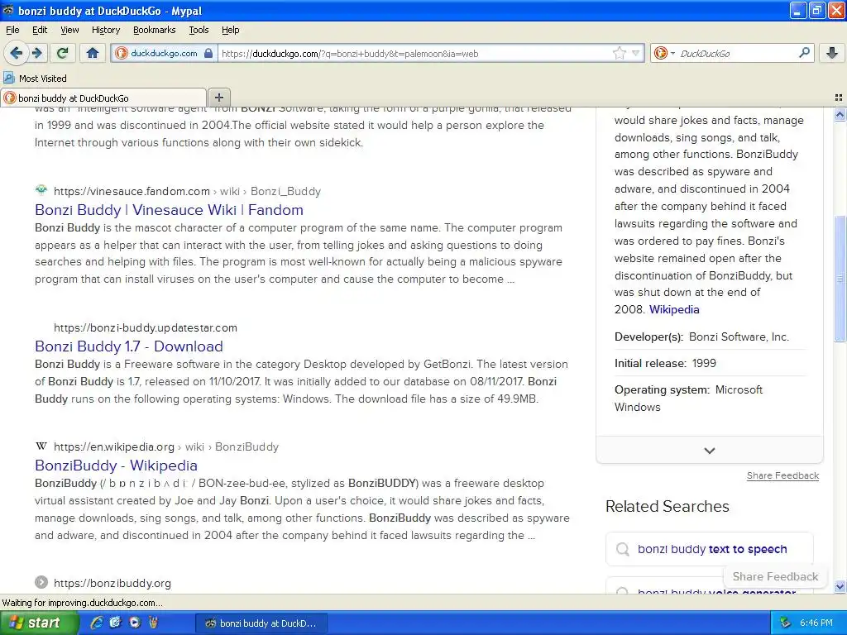The width and height of the screenshot is (847, 635).
Task: Click the fourth quick launch icon
Action: coord(153,623)
